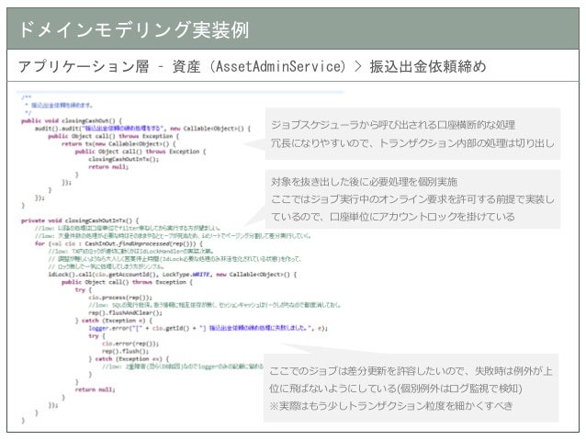Select the text アプリケーション層 in the subtitle
The height and width of the screenshot is (440, 586).
click(84, 66)
